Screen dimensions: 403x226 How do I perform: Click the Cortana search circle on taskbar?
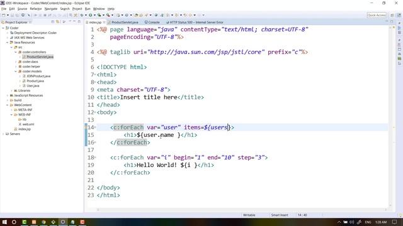click(14, 222)
